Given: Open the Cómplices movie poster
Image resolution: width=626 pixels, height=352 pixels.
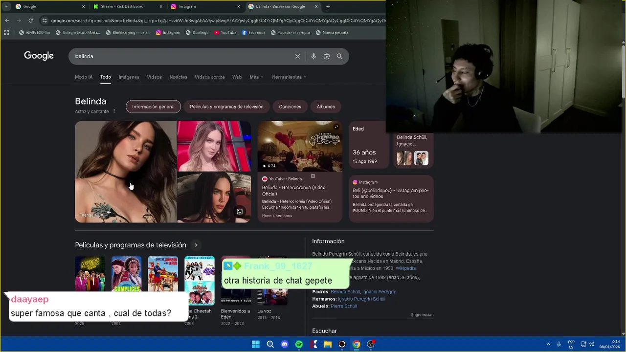Looking at the screenshot, I should coord(126,274).
